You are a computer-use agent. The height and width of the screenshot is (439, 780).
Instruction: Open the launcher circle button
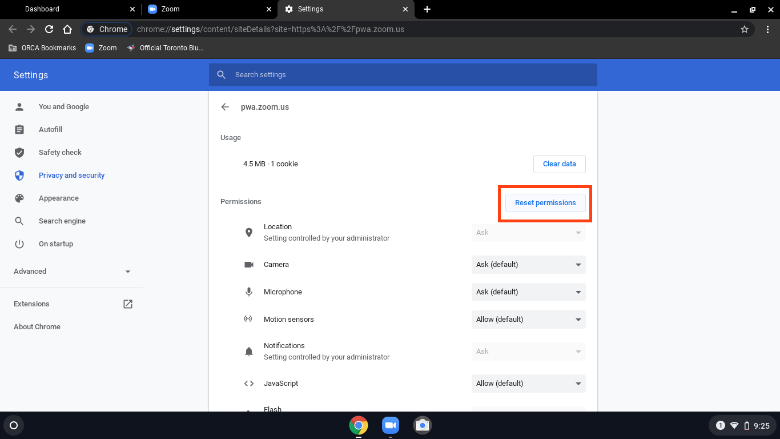click(14, 425)
